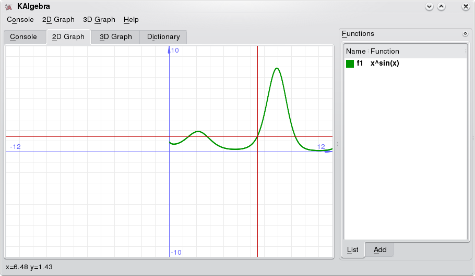
Task: Open the 2D Graph menu in menu bar
Action: click(58, 20)
